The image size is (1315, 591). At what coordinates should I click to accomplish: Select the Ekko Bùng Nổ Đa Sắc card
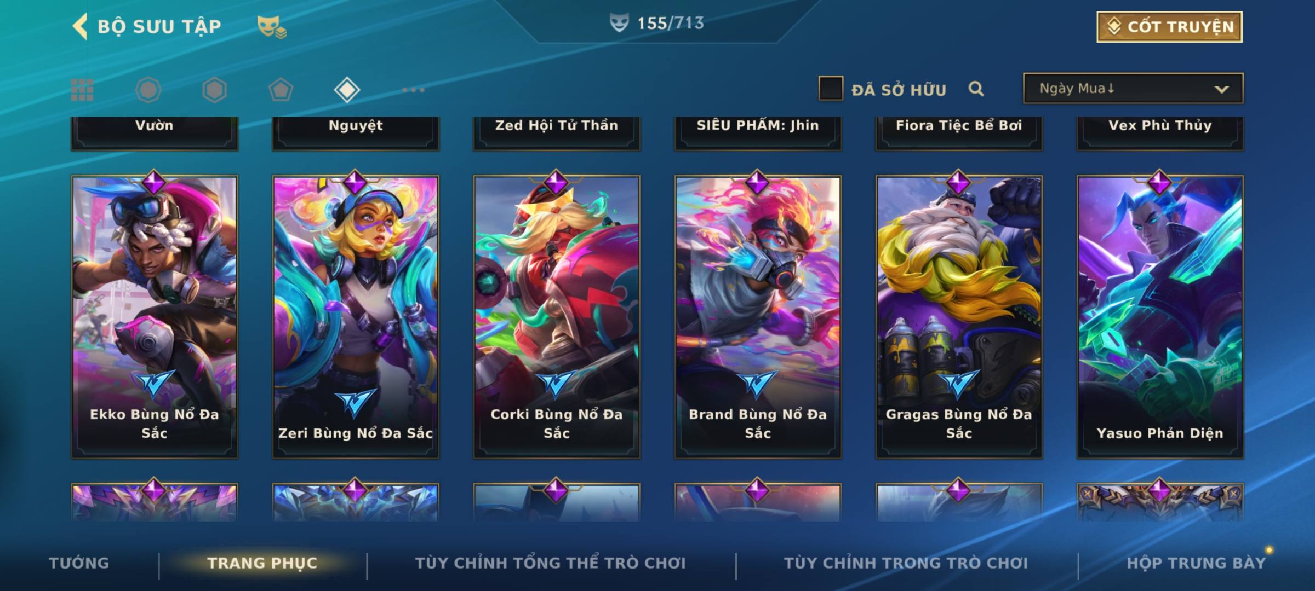(155, 316)
